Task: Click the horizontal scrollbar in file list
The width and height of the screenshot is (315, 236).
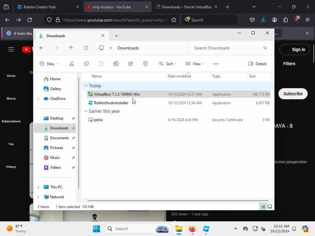Action: 178,200
